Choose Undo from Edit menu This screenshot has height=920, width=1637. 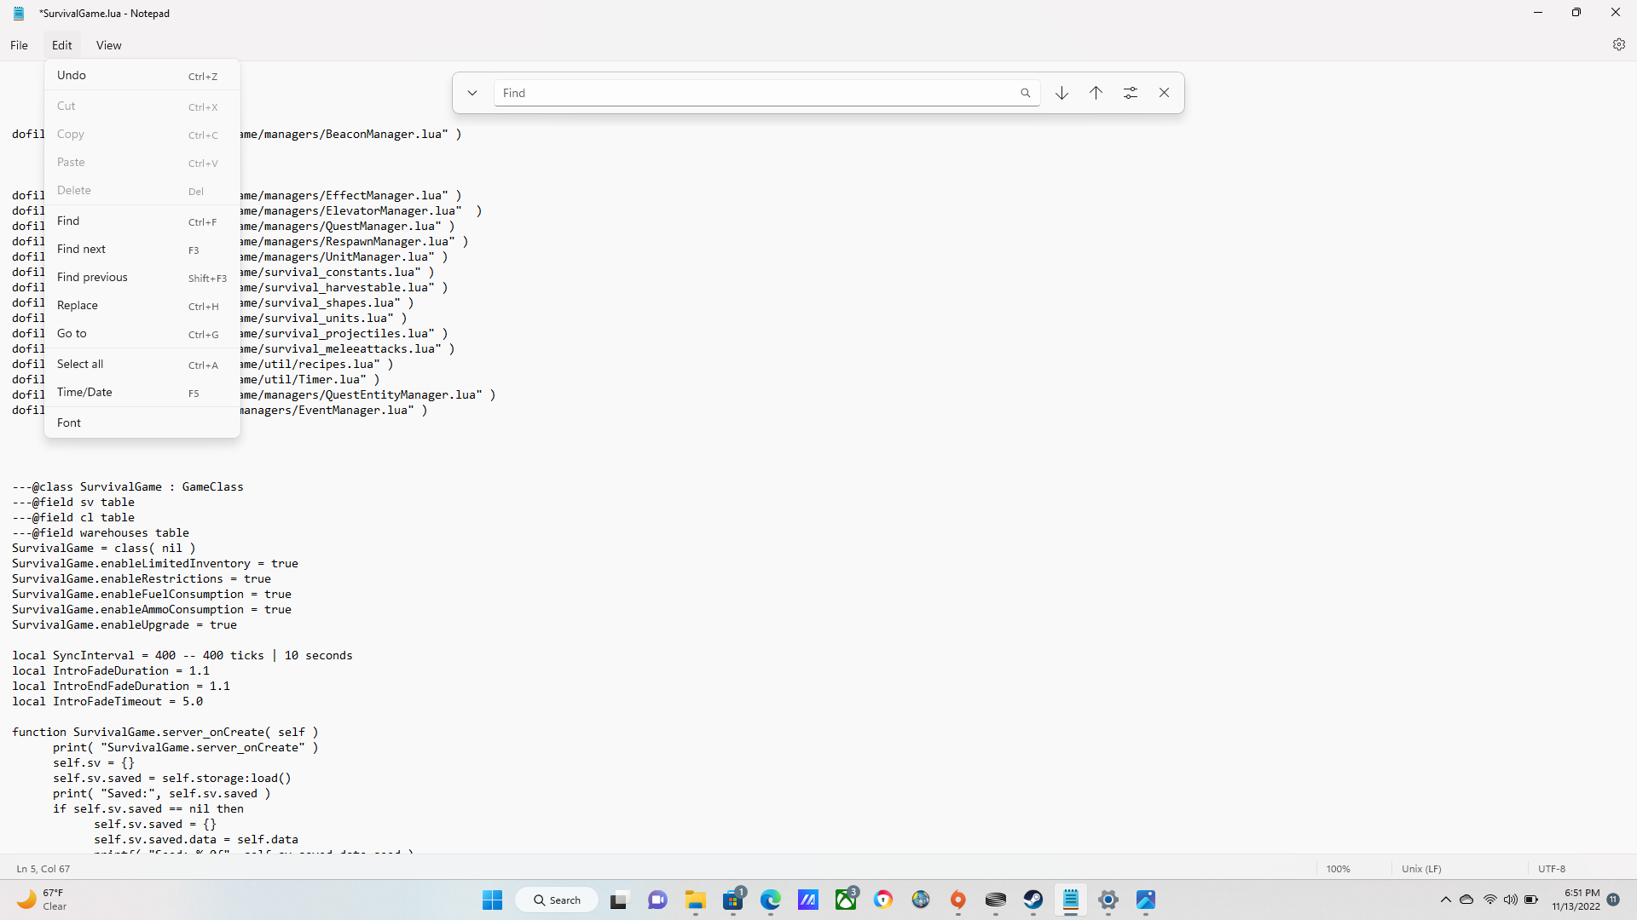(72, 76)
